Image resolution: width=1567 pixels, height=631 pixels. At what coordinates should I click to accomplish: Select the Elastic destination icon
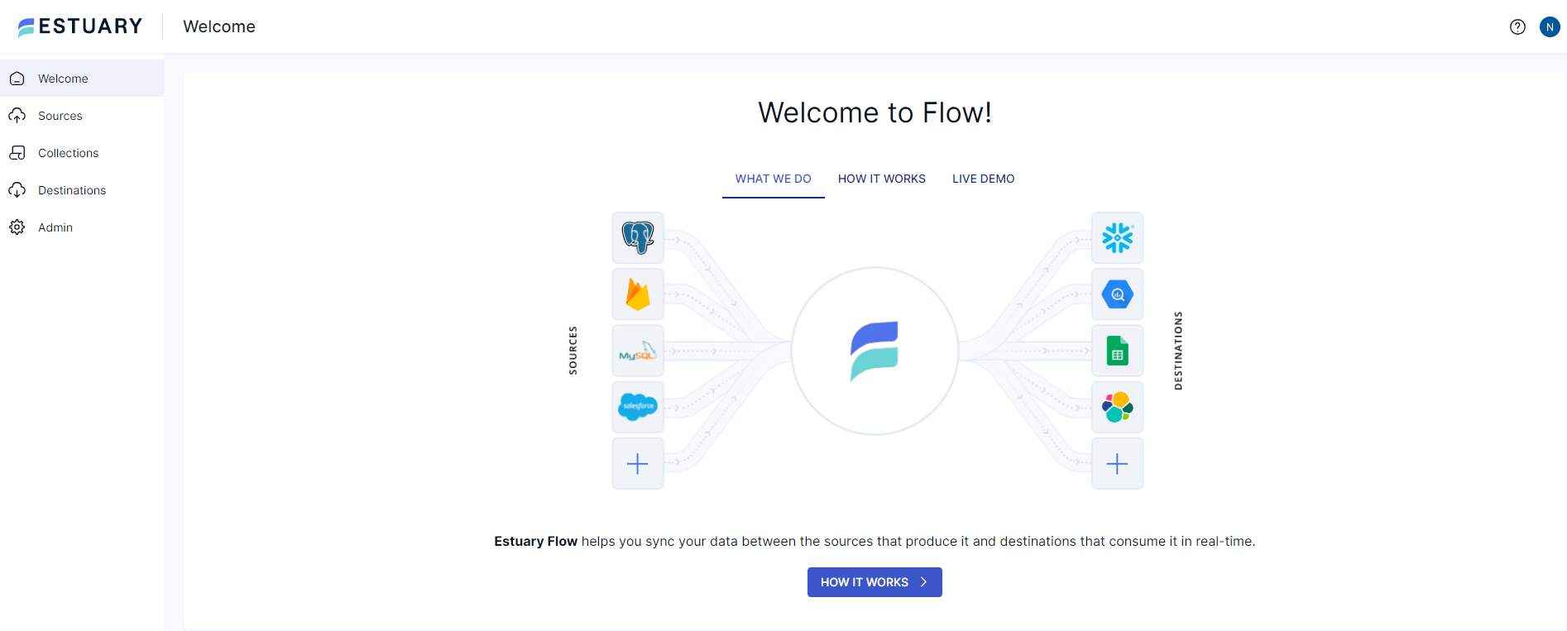(1118, 407)
